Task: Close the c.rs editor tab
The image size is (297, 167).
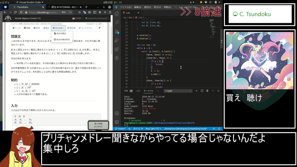Action: pos(138,13)
